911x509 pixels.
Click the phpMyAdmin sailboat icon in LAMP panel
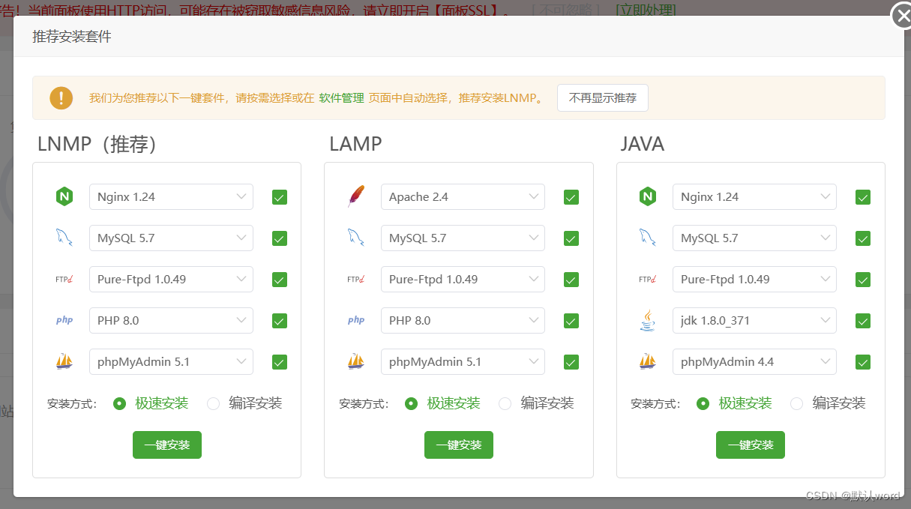[x=356, y=361]
